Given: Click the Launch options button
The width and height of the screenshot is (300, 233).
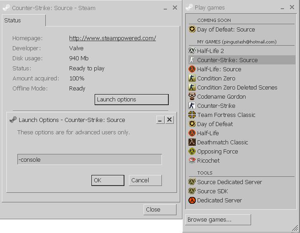Looking at the screenshot, I should pyautogui.click(x=132, y=100).
